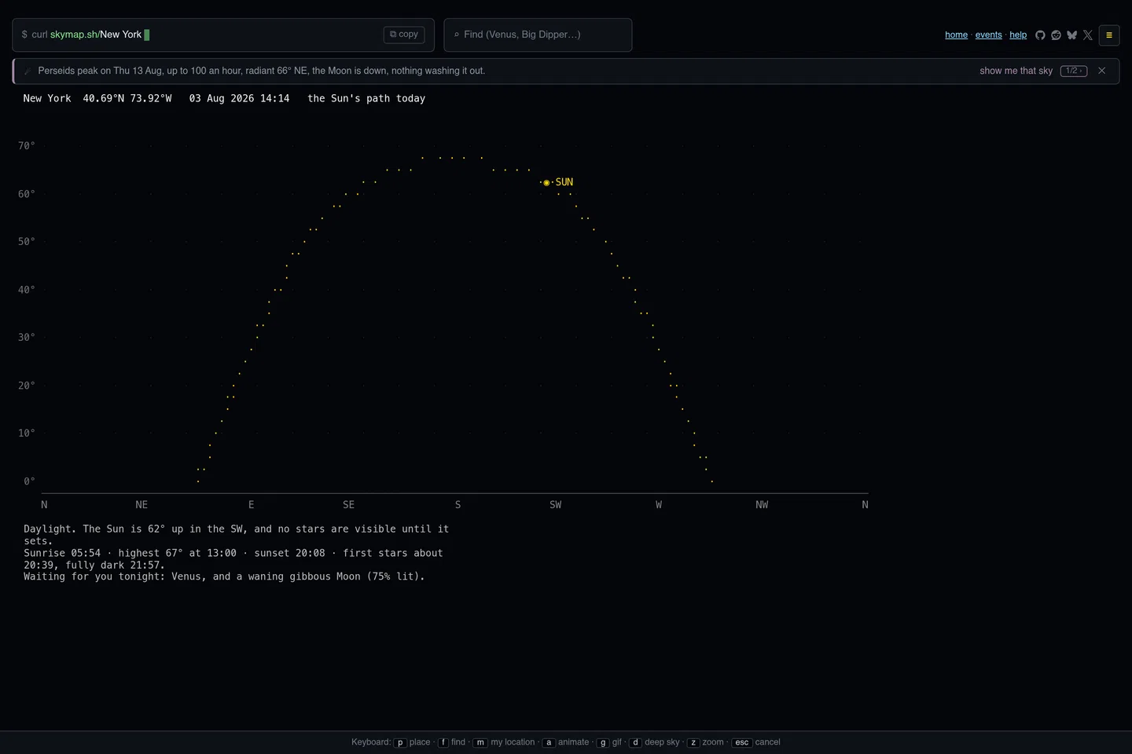This screenshot has height=754, width=1132.
Task: Click the 'f' find shortcut key
Action: tap(443, 742)
